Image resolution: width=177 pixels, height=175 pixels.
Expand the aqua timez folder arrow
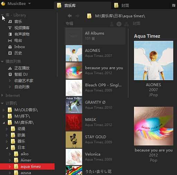(10, 167)
